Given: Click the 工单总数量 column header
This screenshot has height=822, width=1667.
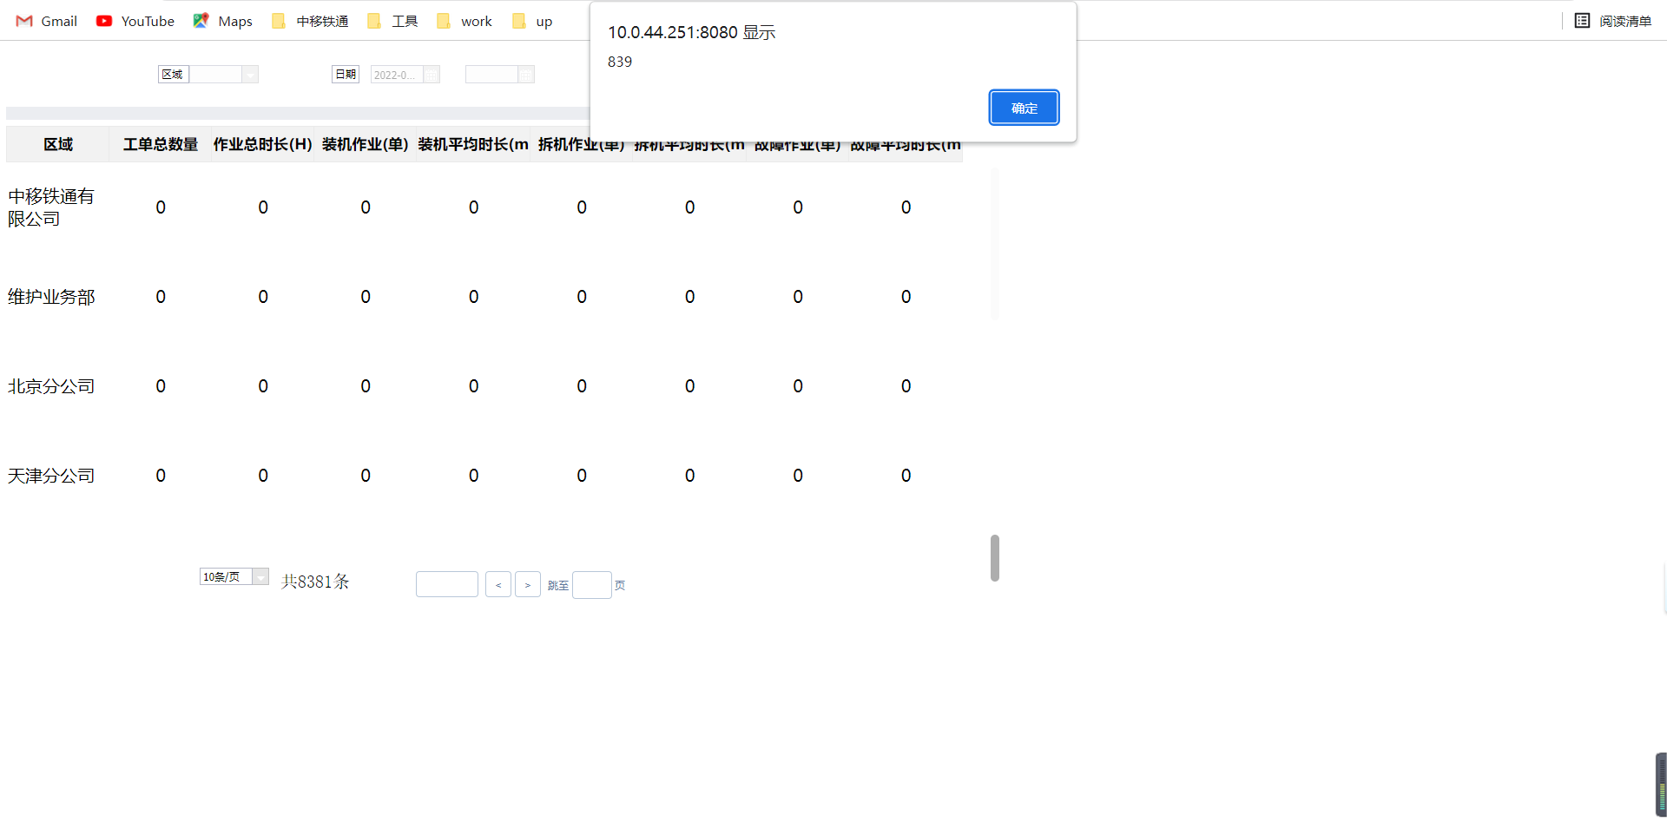Looking at the screenshot, I should [161, 144].
